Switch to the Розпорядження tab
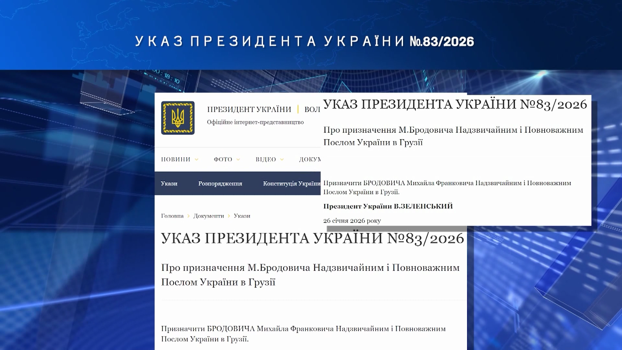Image resolution: width=622 pixels, height=350 pixels. pyautogui.click(x=220, y=183)
